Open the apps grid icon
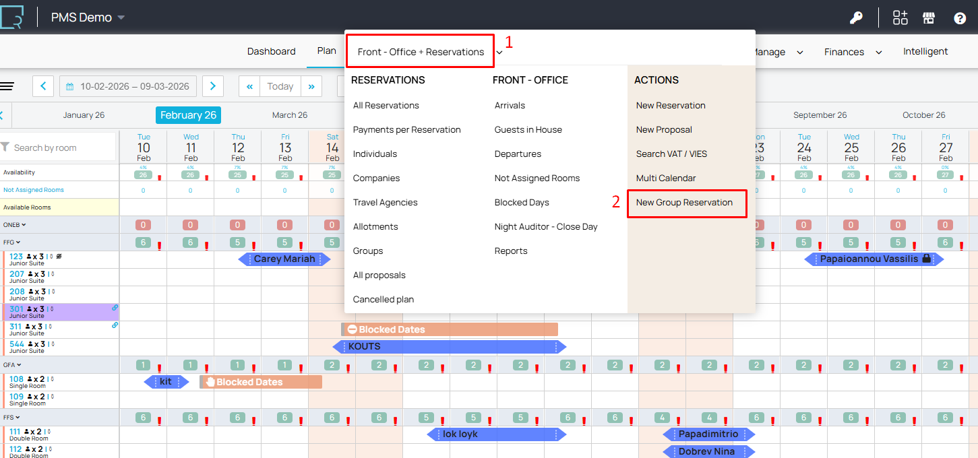This screenshot has width=978, height=458. pyautogui.click(x=900, y=18)
